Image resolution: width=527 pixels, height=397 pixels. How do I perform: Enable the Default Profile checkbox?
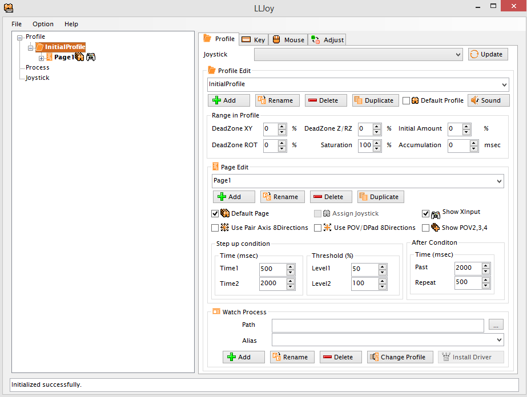coord(406,100)
